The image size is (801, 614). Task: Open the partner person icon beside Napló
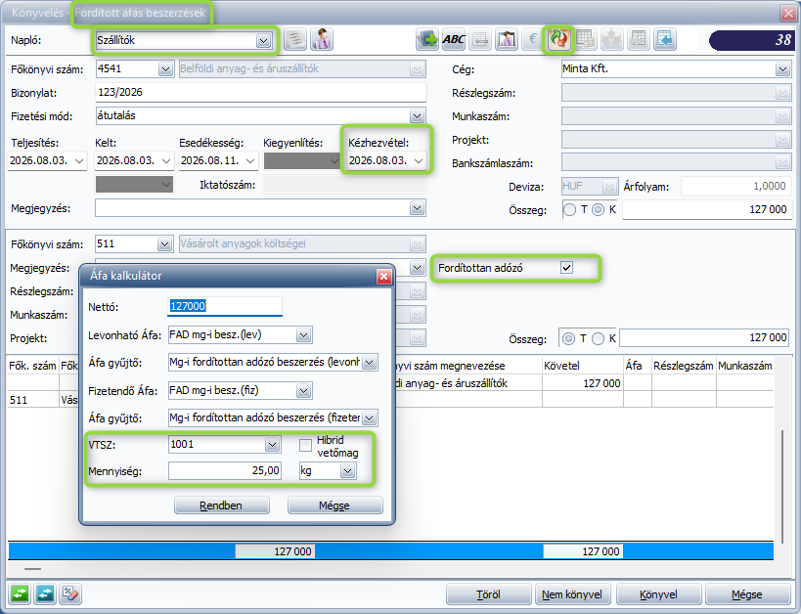(x=322, y=39)
